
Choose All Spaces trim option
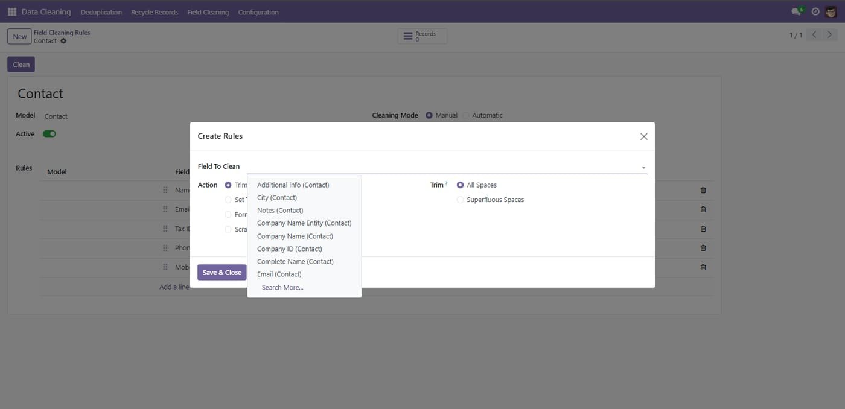(461, 185)
